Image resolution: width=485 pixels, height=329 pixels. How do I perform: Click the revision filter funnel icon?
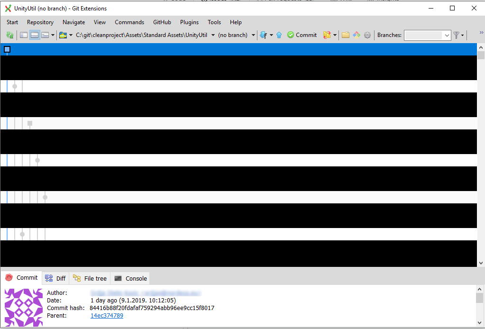pyautogui.click(x=456, y=35)
